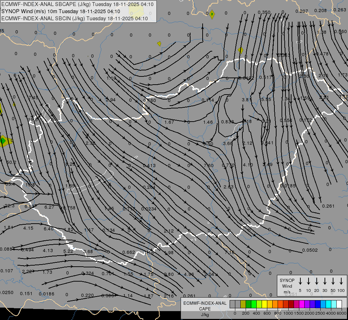Image resolution: width=348 pixels, height=320 pixels.
Task: Click the CAPE value 1.87
Action: 149,296
